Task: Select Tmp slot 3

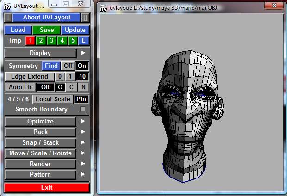Action: click(51, 41)
